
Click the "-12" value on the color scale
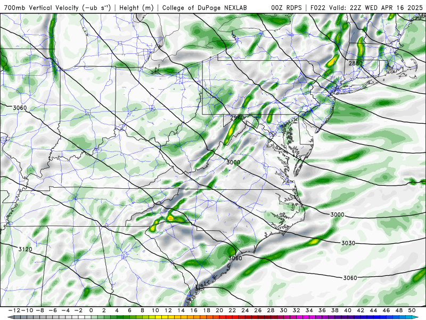point(13,310)
